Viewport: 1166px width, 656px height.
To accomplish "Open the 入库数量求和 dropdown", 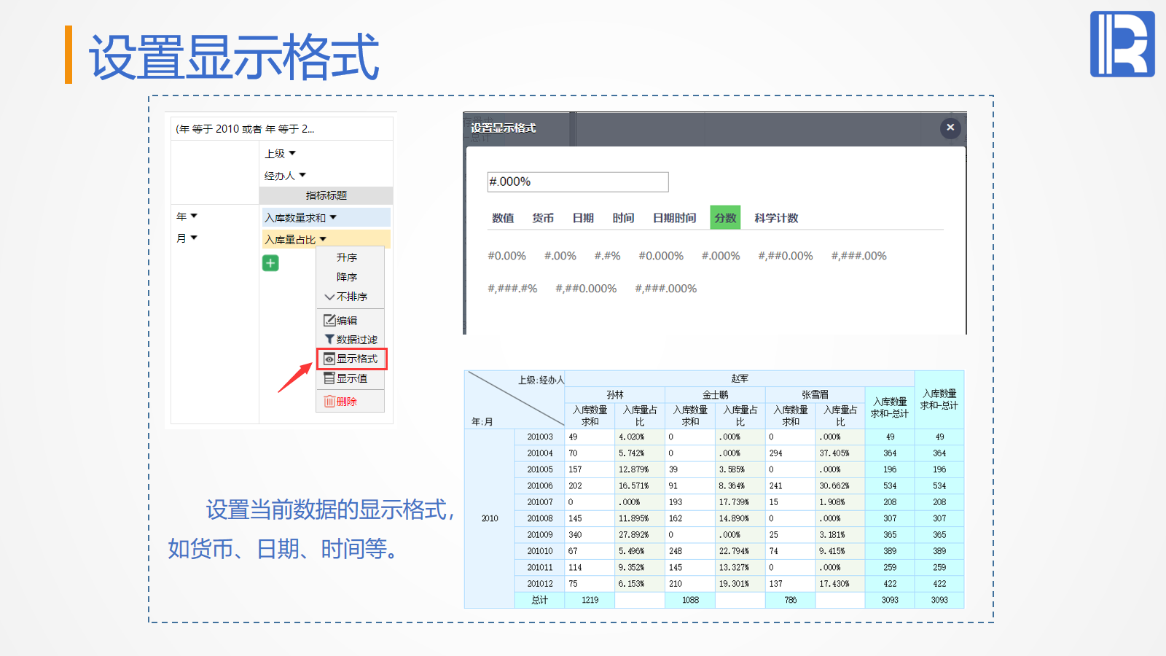I will 333,218.
